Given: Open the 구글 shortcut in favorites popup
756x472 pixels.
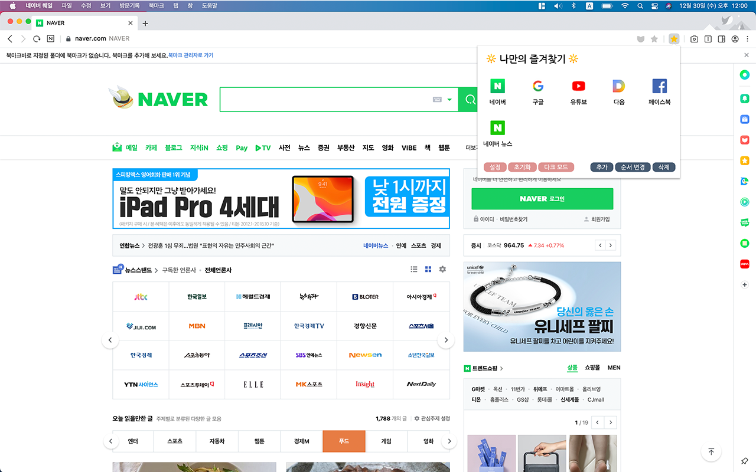Looking at the screenshot, I should coord(537,93).
